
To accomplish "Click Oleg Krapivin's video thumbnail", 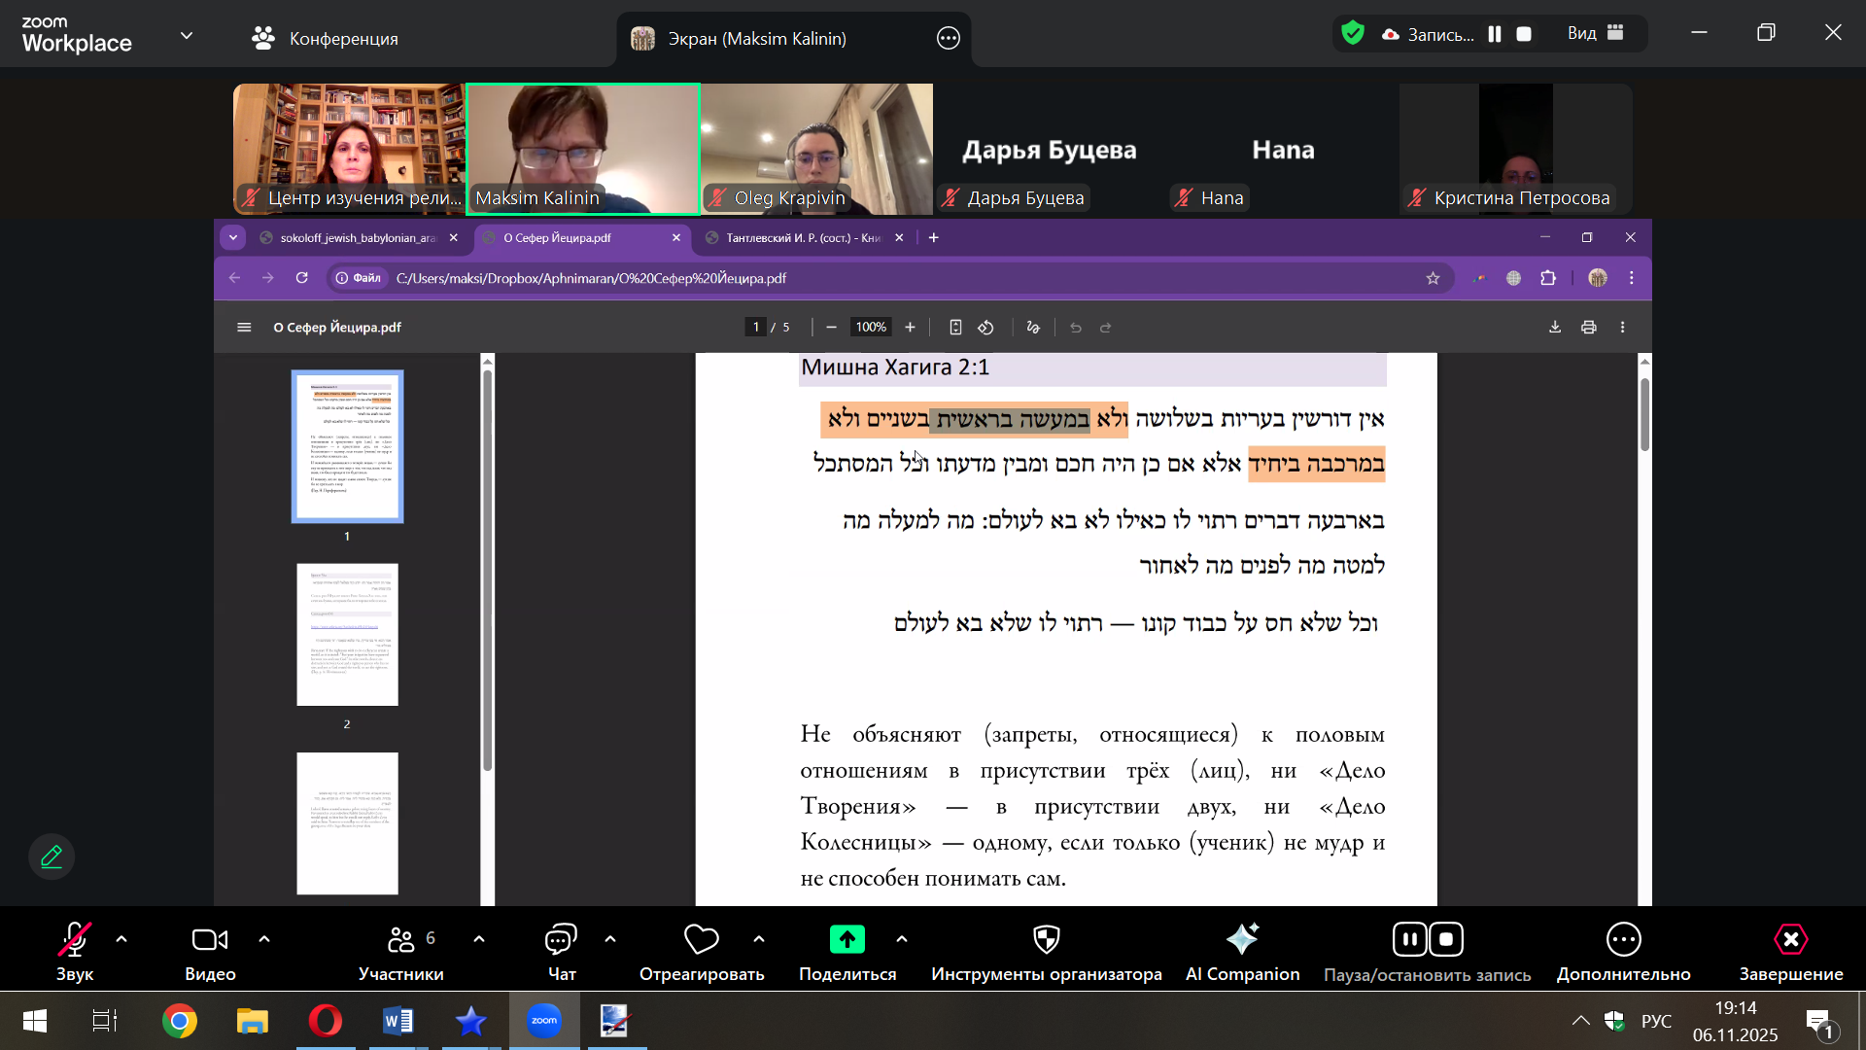I will click(x=816, y=146).
